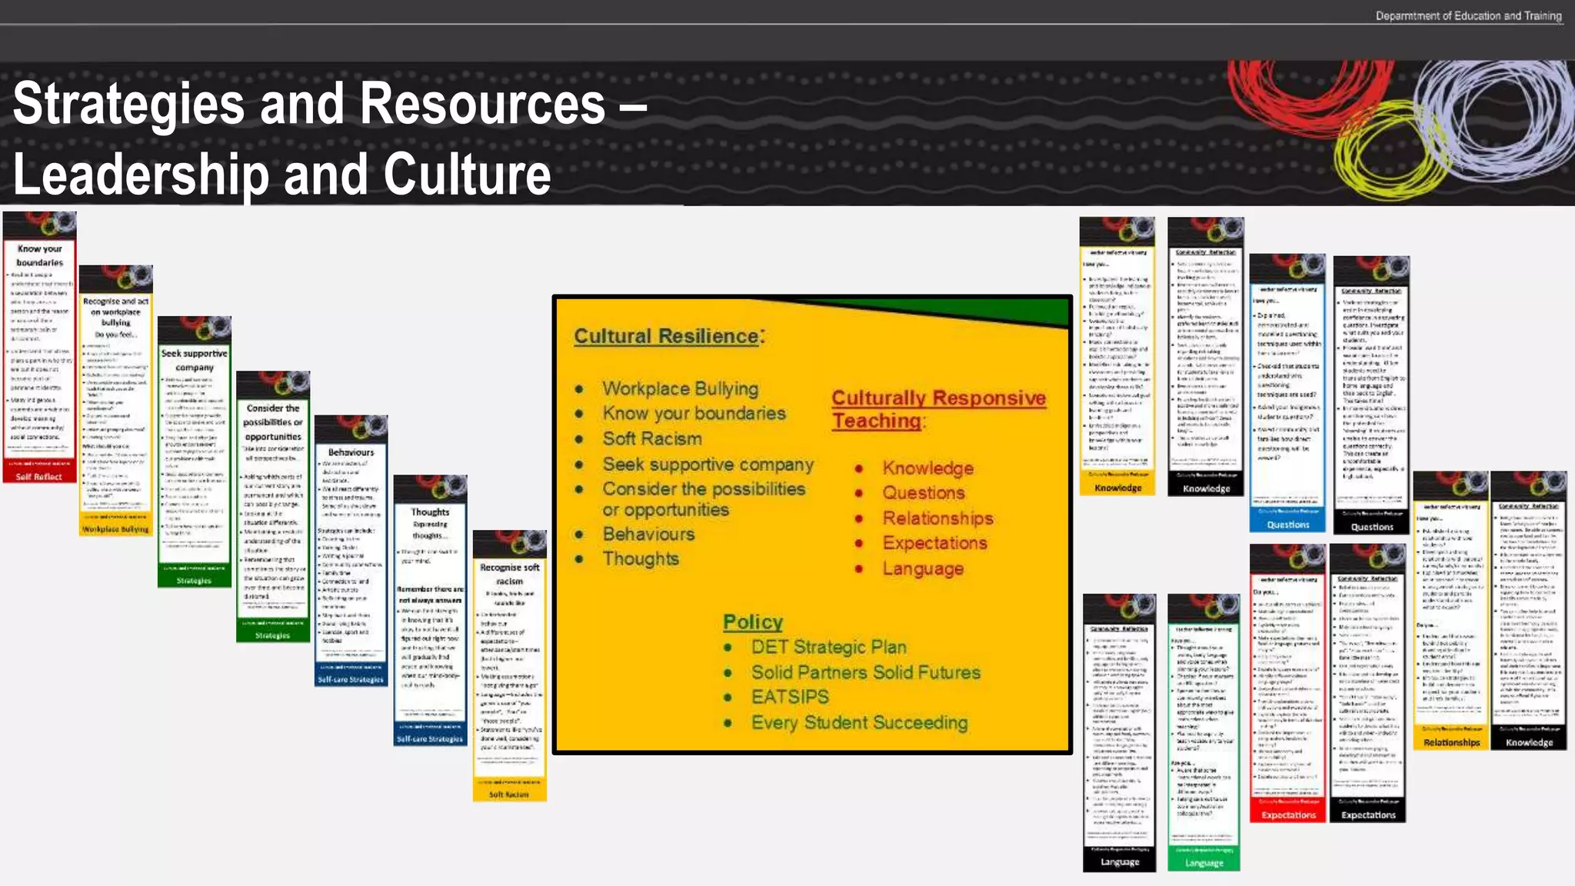1575x886 pixels.
Task: Click the 'Policy' heading in yellow panel
Action: pos(753,621)
